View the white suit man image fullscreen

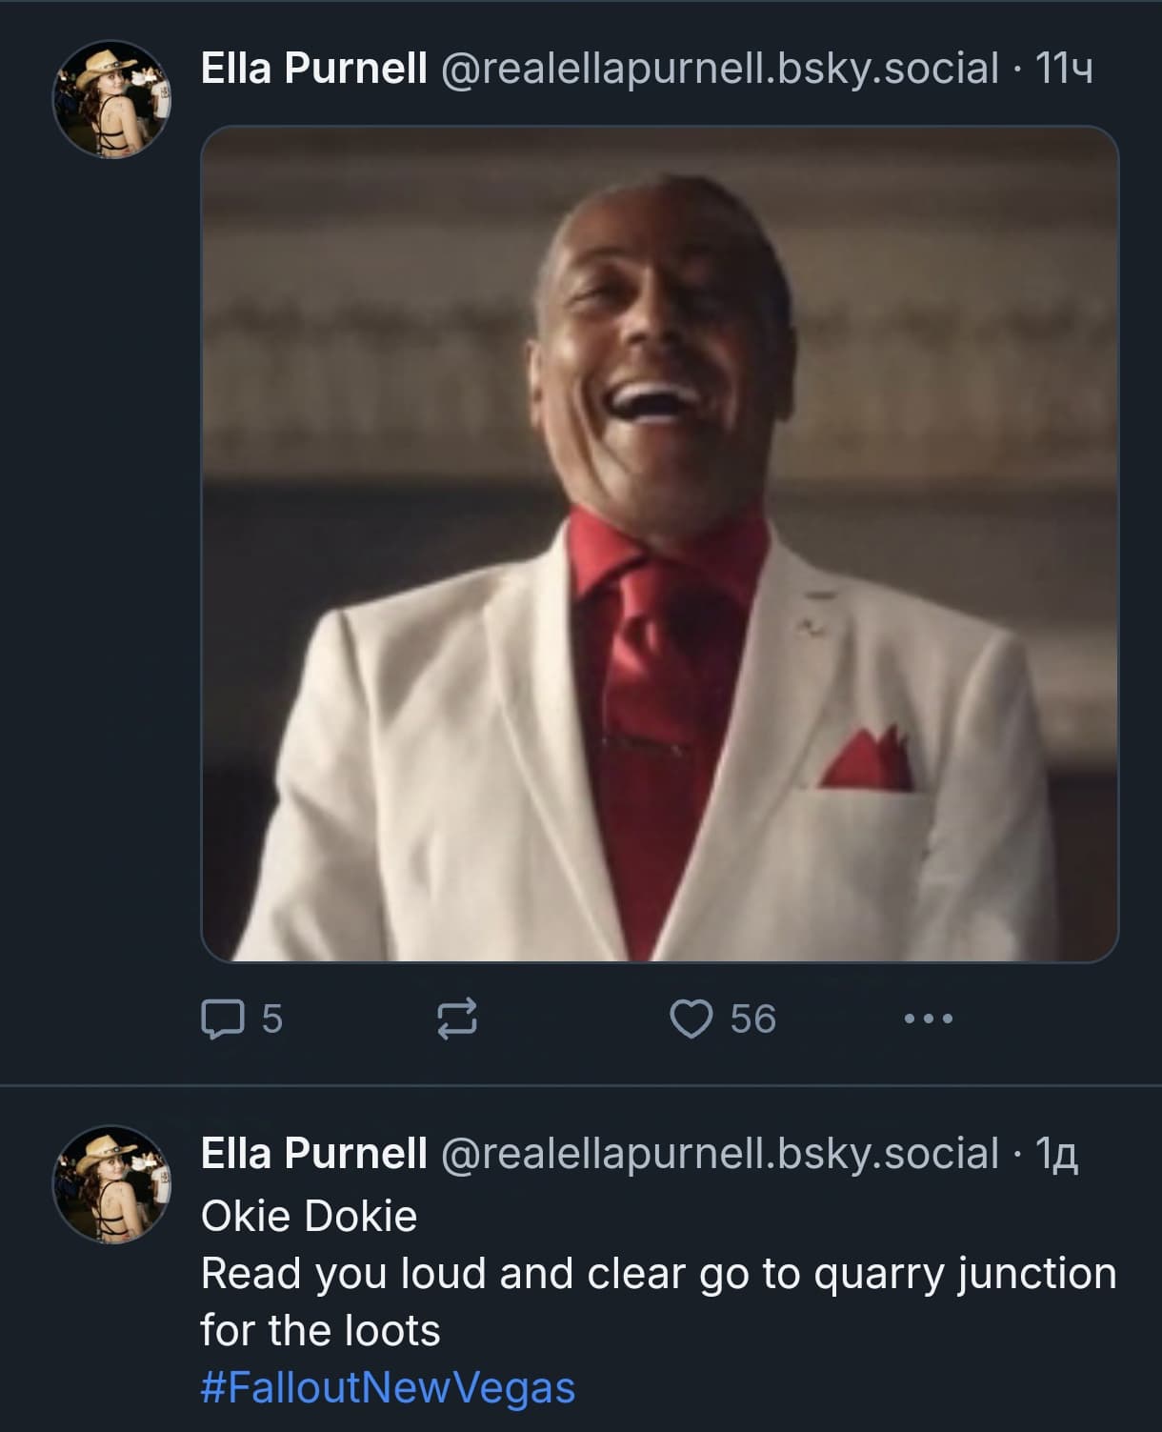tap(659, 543)
